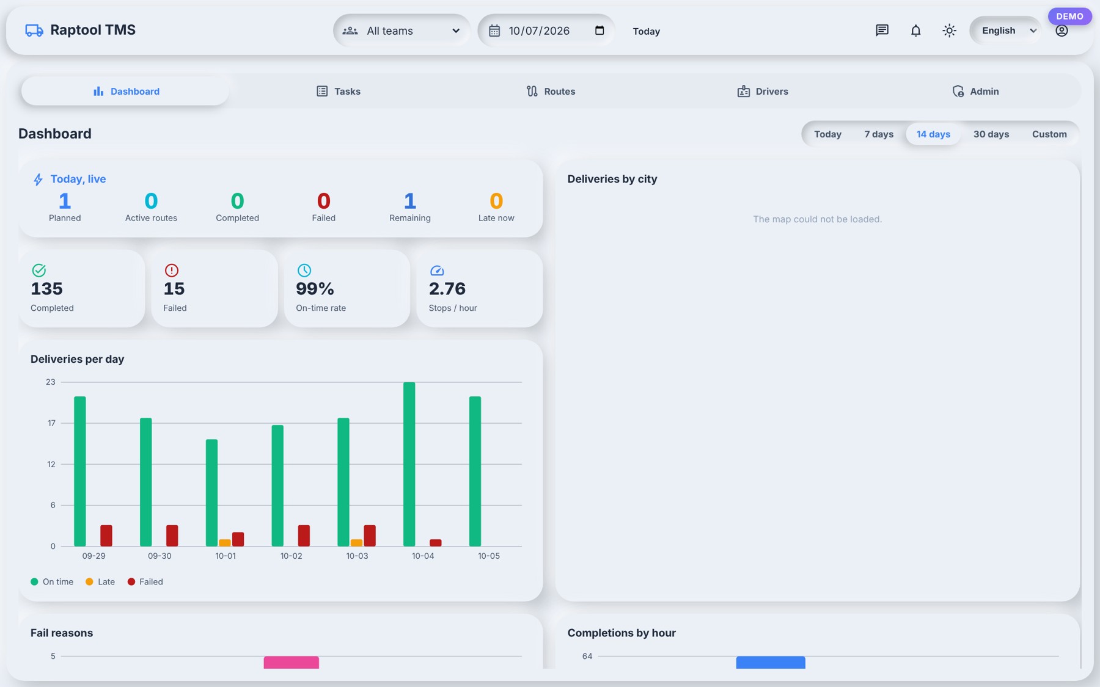The image size is (1100, 687).
Task: Open the Tasks tab
Action: pyautogui.click(x=338, y=91)
